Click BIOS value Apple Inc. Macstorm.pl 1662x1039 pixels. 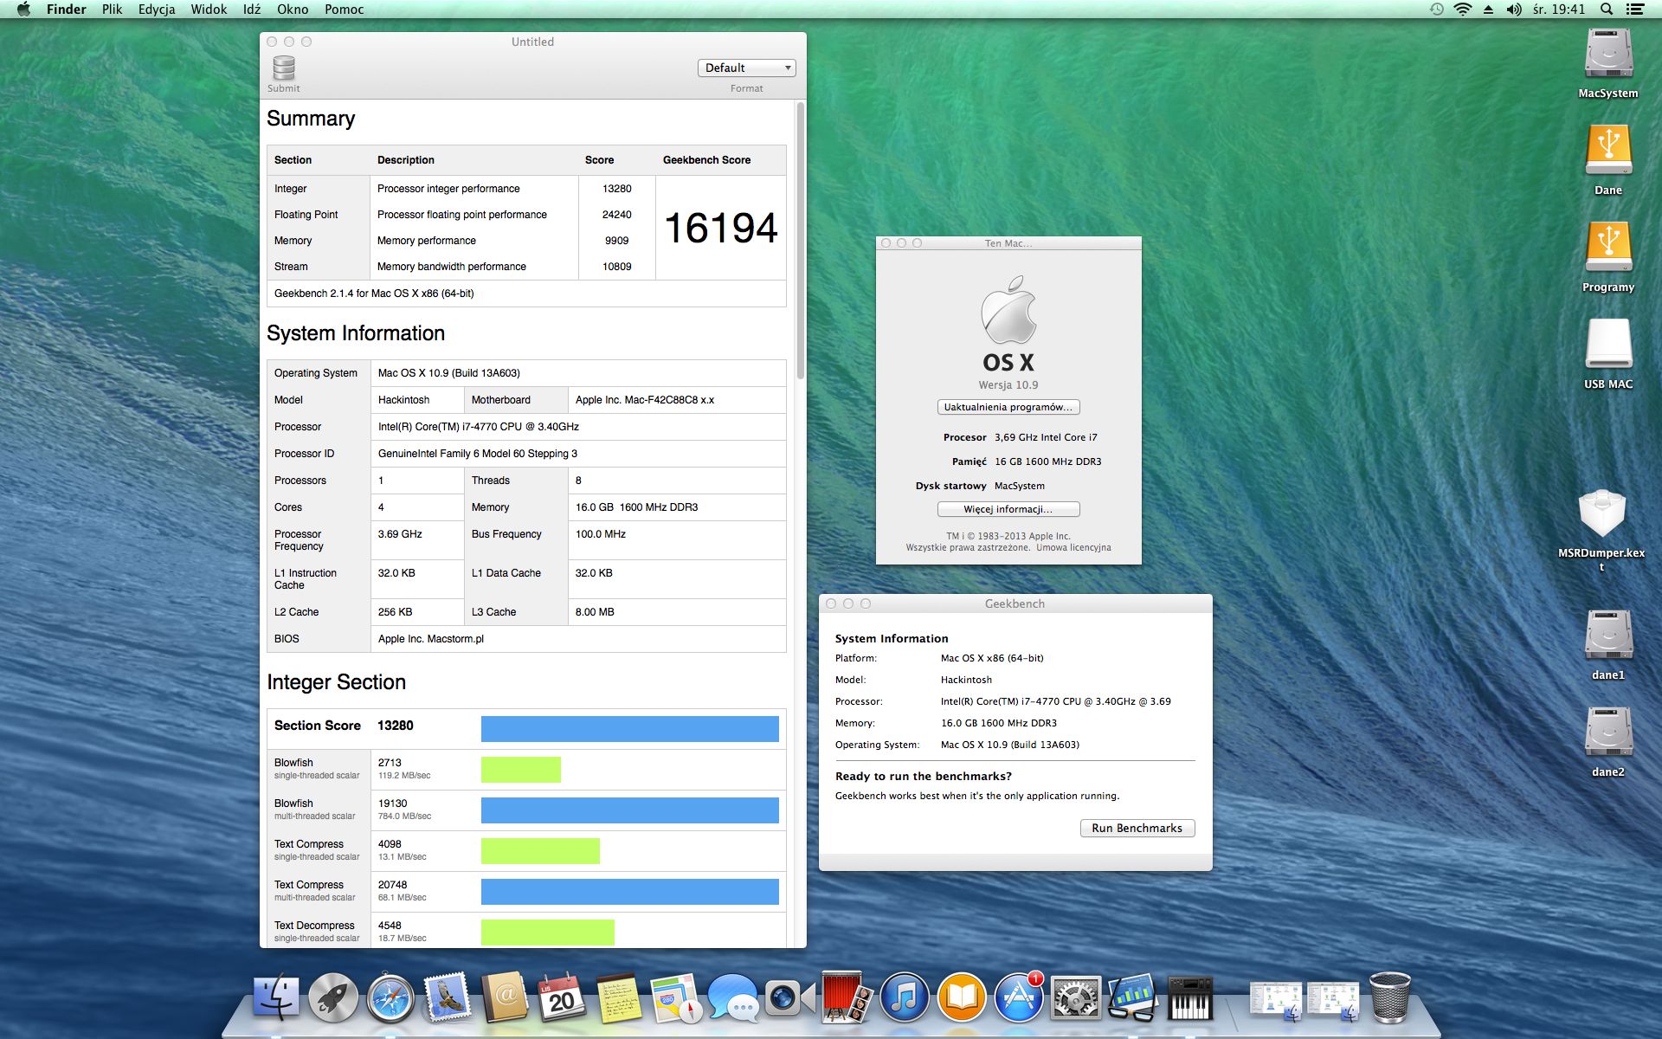(431, 639)
